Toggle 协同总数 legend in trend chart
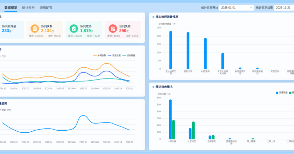This screenshot has height=154, width=294. (x=100, y=56)
